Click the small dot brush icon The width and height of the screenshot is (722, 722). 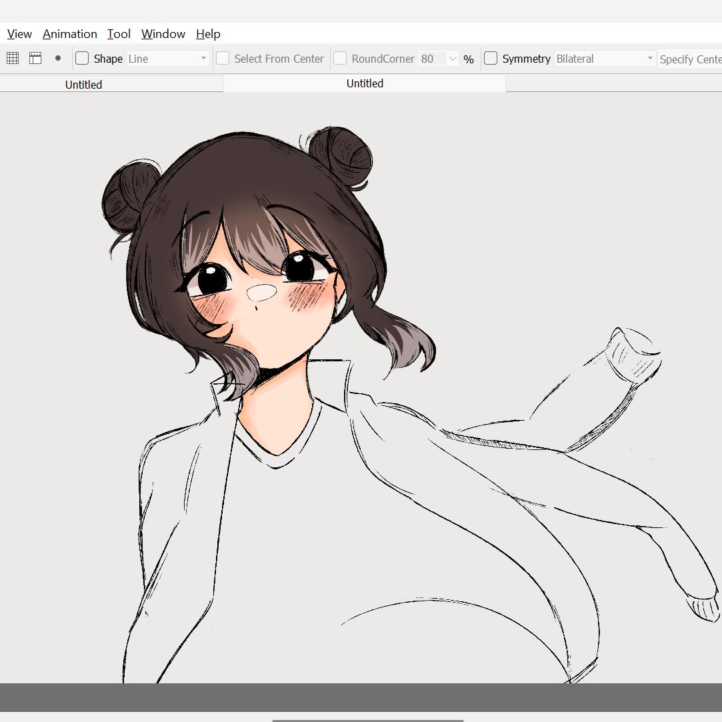58,58
